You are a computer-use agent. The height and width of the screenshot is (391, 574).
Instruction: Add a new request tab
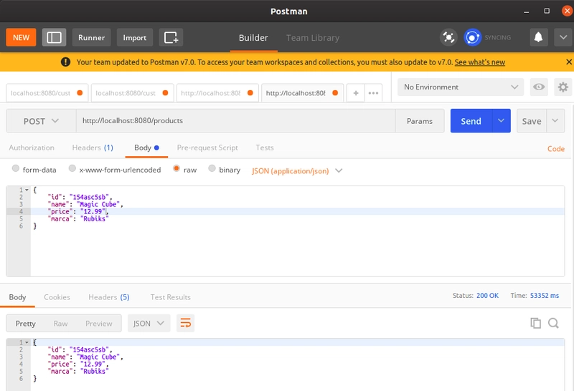coord(355,93)
